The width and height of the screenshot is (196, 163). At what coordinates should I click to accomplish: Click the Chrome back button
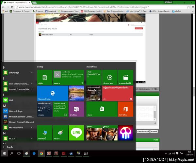tap(3, 7)
